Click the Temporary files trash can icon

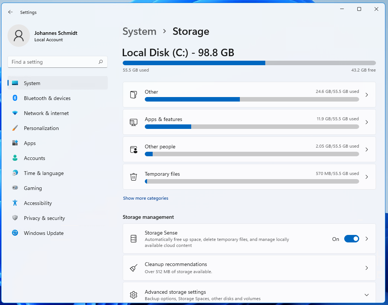pos(134,177)
